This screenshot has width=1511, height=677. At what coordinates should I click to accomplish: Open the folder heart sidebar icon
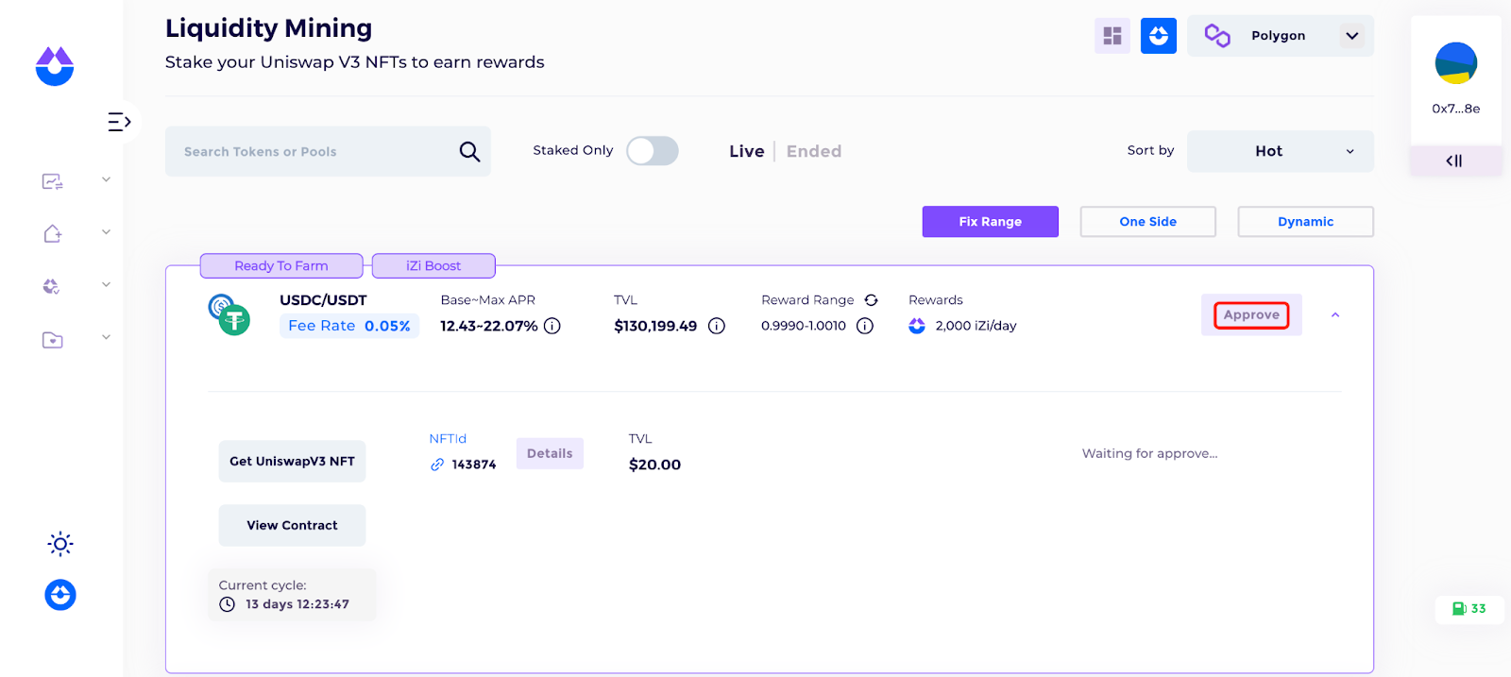pos(53,340)
